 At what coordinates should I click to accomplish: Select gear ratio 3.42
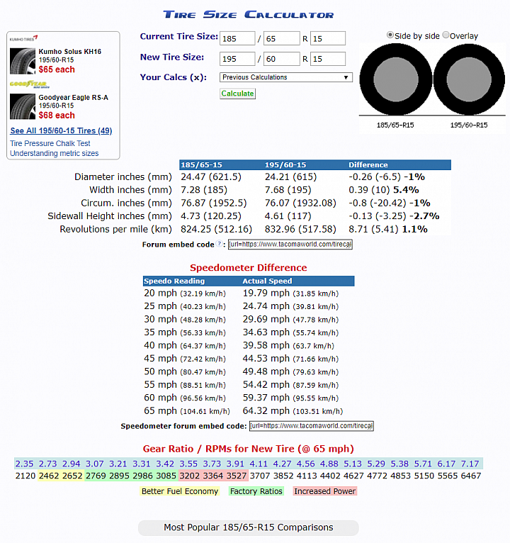click(x=165, y=464)
